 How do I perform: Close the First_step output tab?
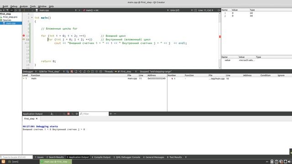tap(36, 118)
